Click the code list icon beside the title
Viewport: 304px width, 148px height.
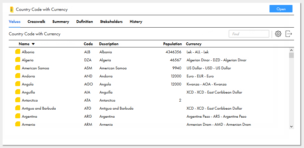(12, 9)
